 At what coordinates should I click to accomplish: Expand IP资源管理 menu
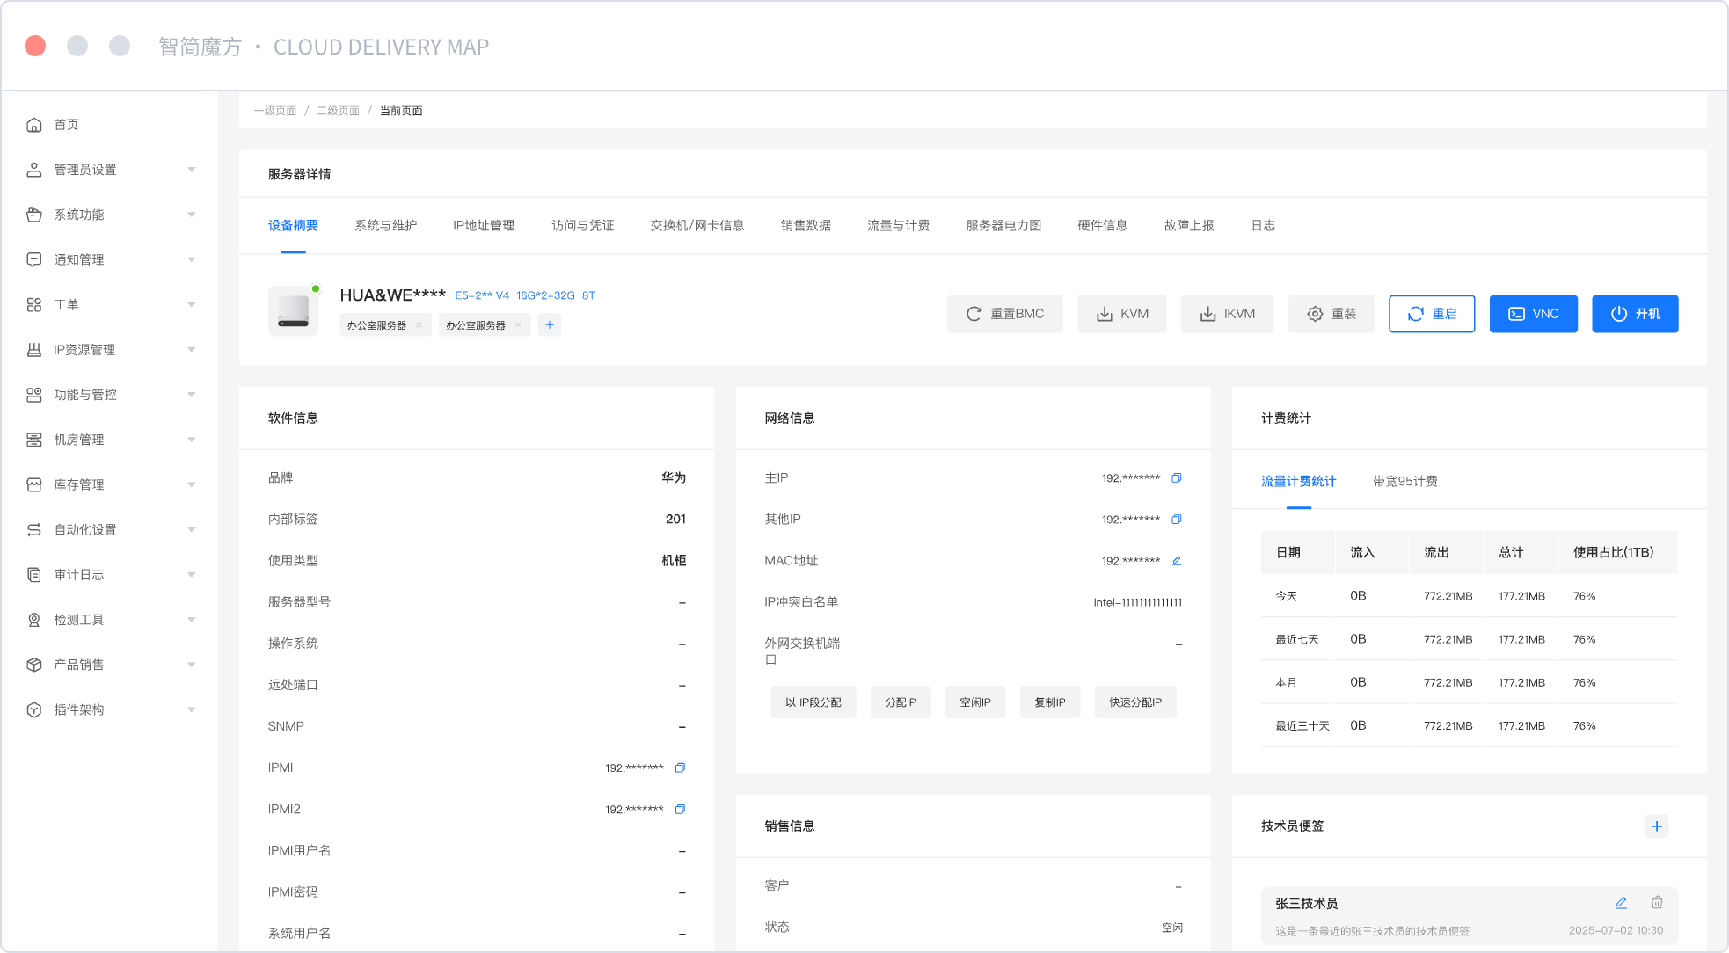pyautogui.click(x=110, y=350)
